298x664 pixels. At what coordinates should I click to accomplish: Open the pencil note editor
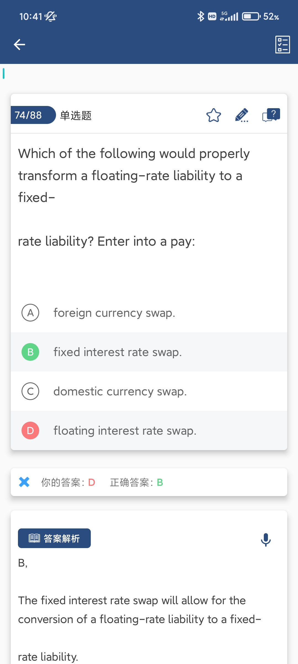tap(242, 115)
